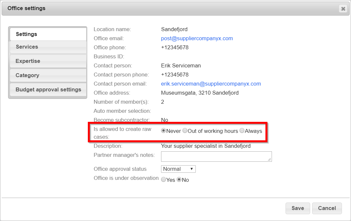Screen dimensions: 351x221
Task: Go to the Expertise tab
Action: click(48, 61)
